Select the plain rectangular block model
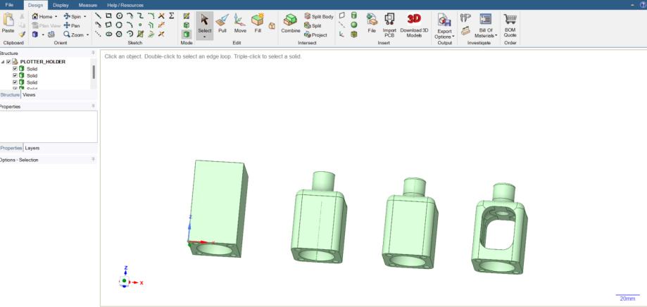 (x=218, y=208)
